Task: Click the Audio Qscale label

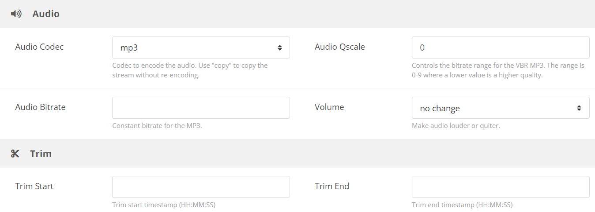Action: coord(340,47)
